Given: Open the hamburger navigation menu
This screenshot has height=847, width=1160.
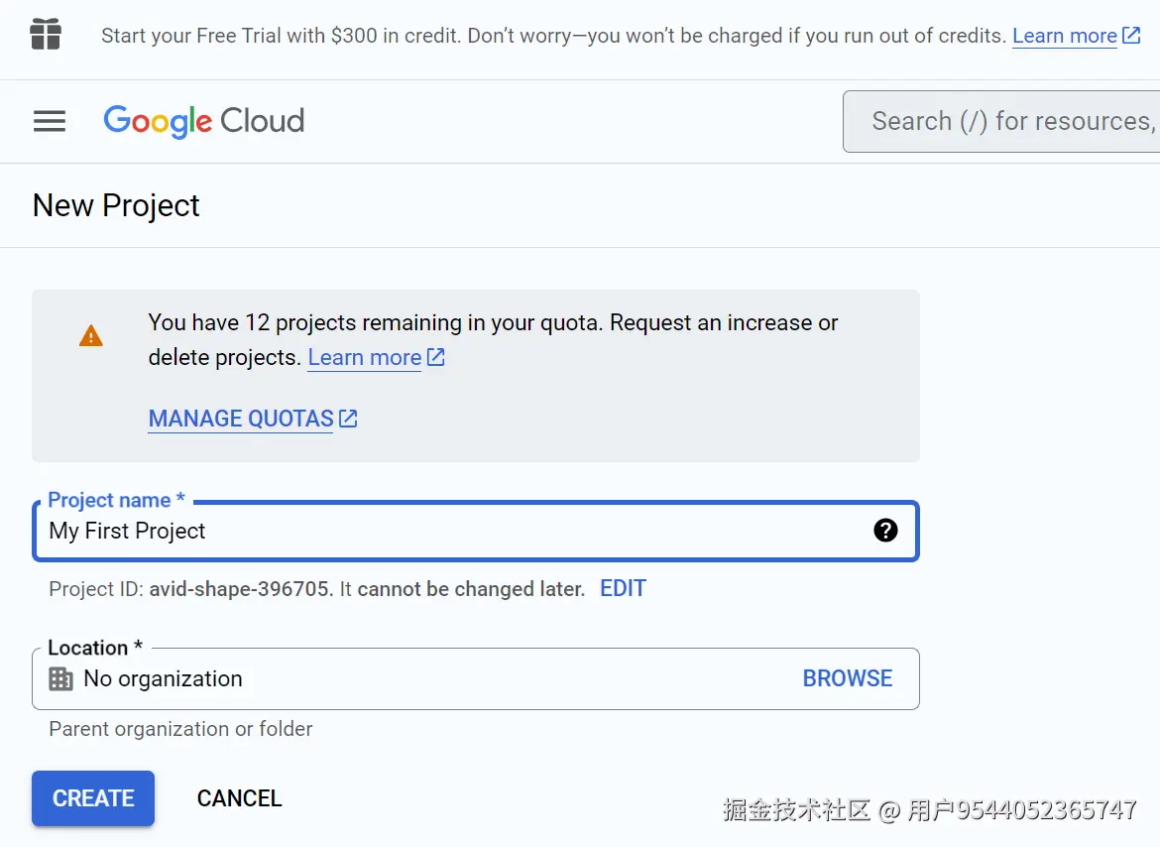Looking at the screenshot, I should pyautogui.click(x=50, y=121).
